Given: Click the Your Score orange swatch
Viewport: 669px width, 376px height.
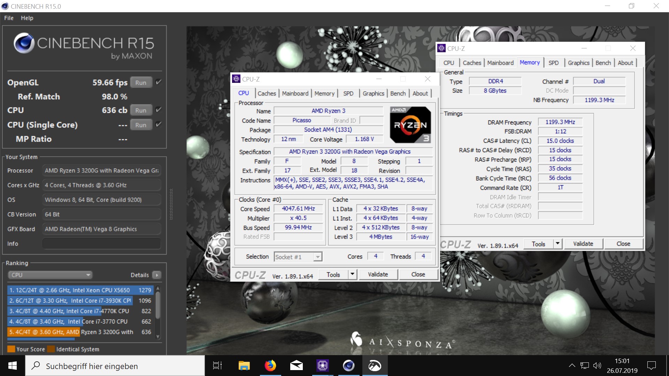Looking at the screenshot, I should pos(11,349).
